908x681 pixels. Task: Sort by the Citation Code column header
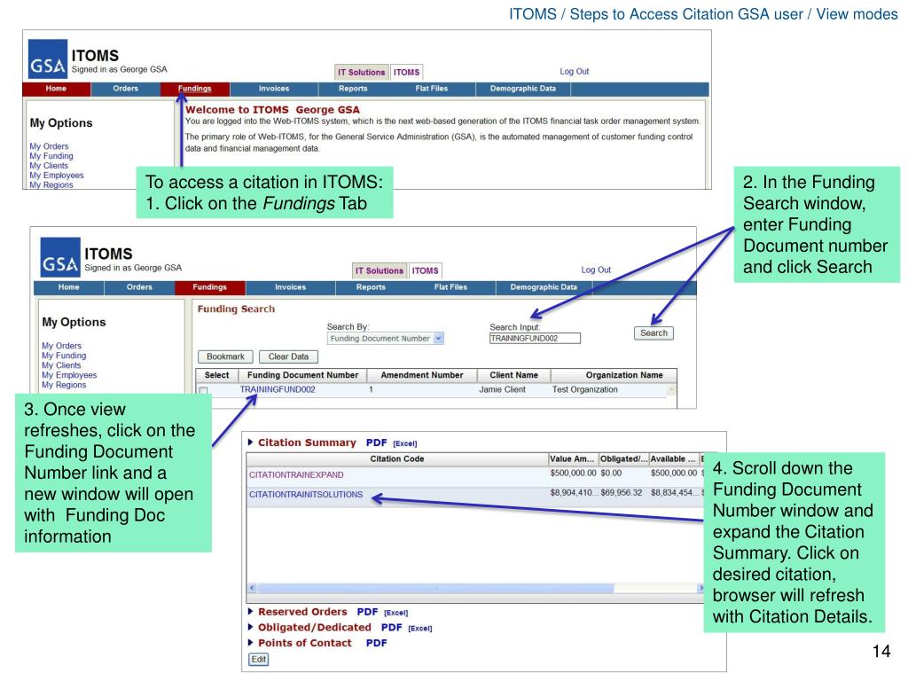397,459
